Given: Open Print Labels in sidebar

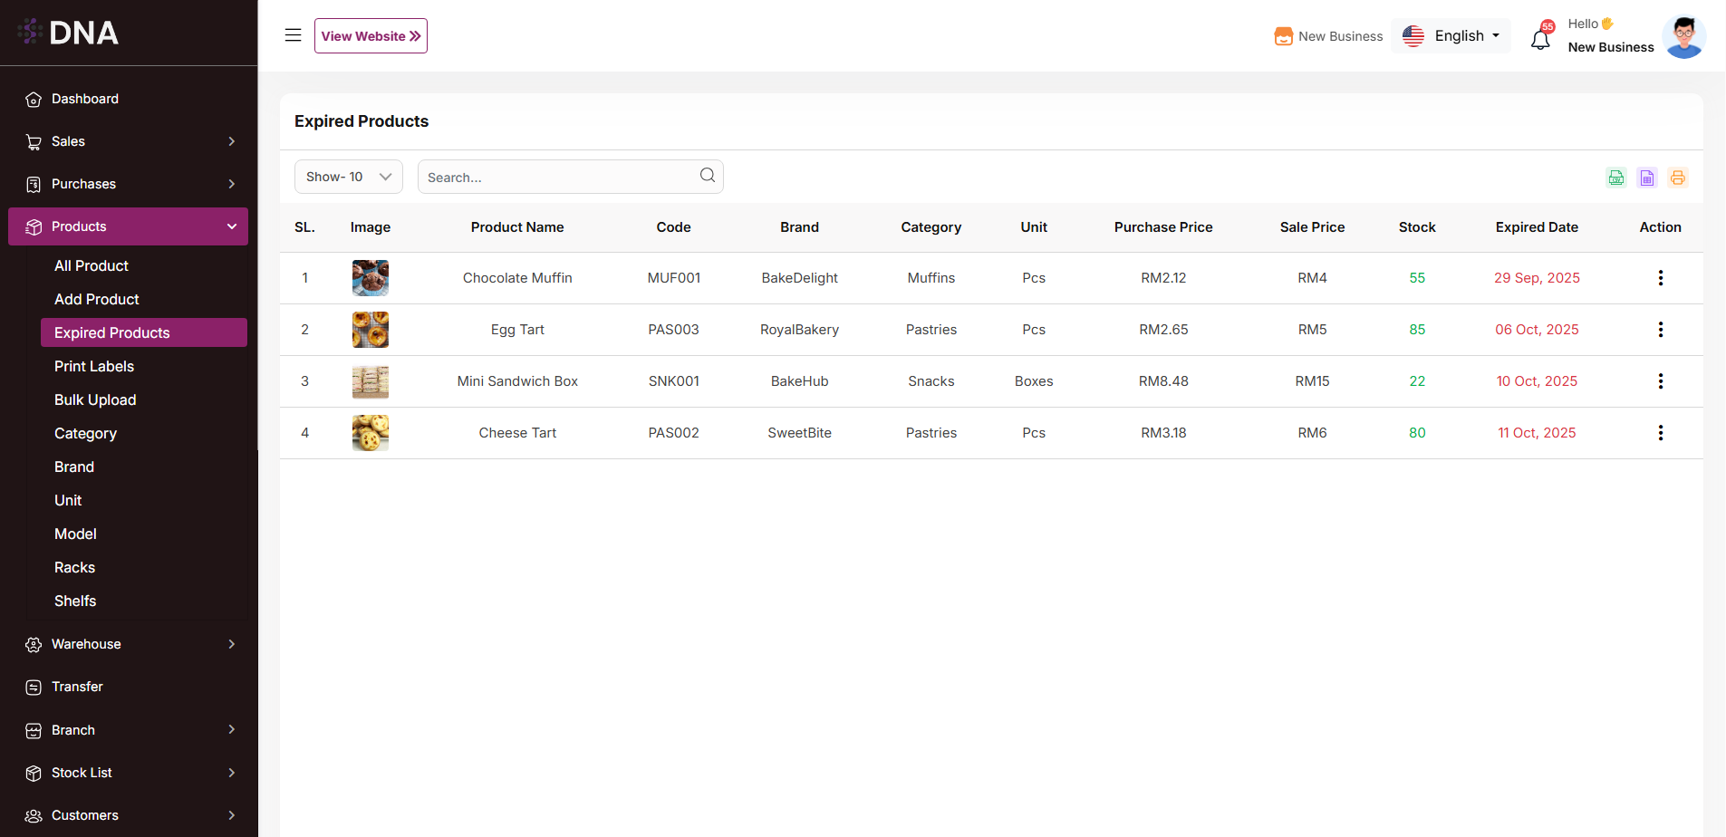Looking at the screenshot, I should click(x=94, y=366).
